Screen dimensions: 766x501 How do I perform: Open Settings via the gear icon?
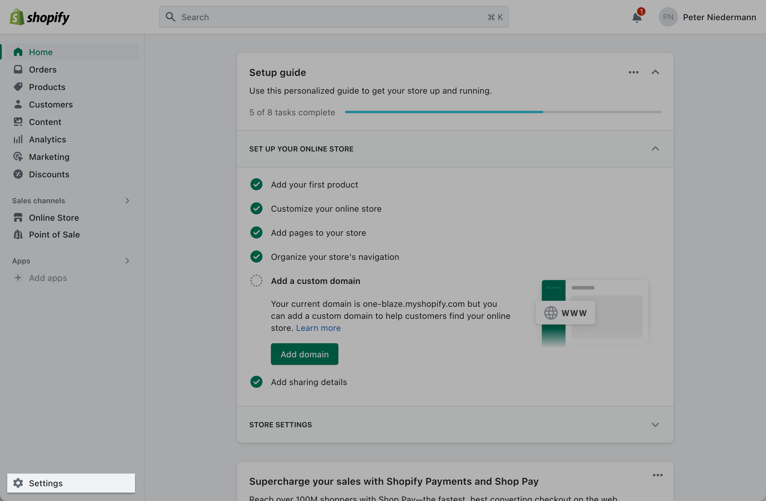pos(18,483)
